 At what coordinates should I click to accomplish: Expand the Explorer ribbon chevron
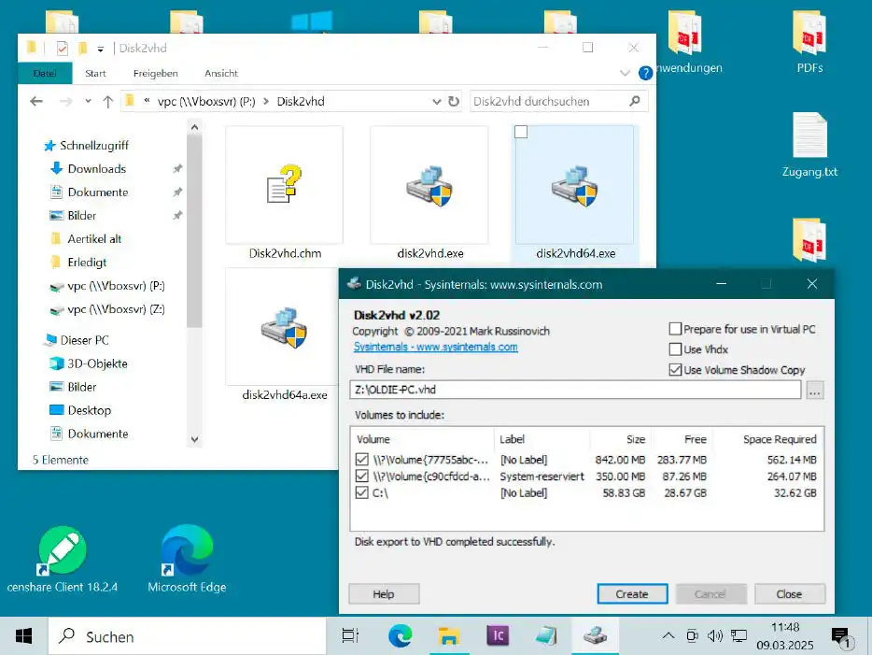pyautogui.click(x=625, y=73)
